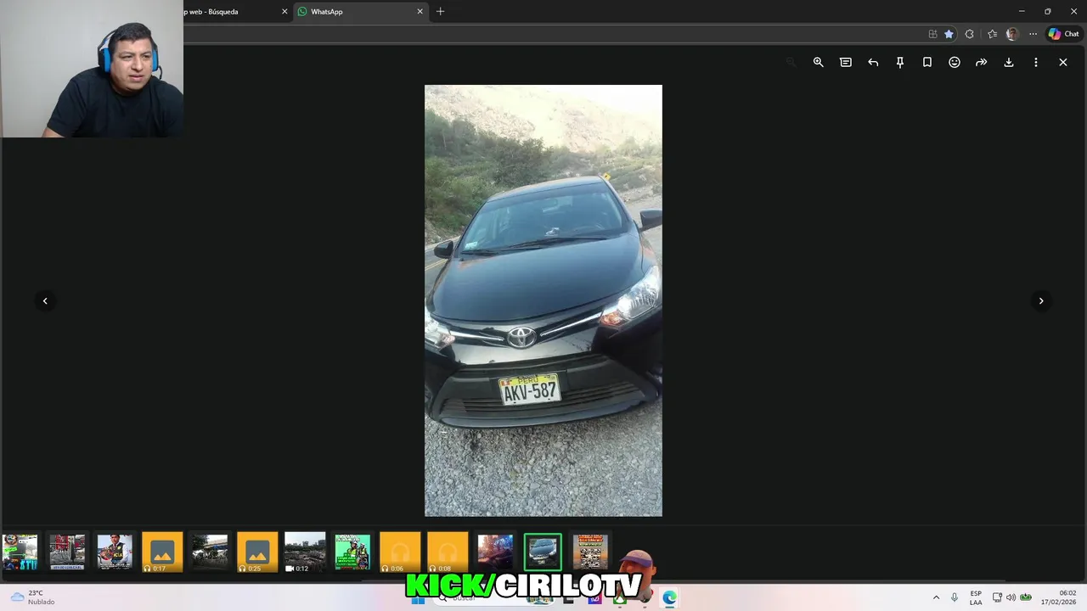Open a new browser tab
This screenshot has width=1087, height=611.
[x=440, y=12]
